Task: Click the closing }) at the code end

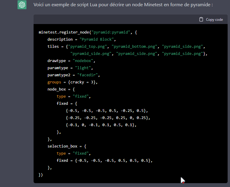Action: 41,175
